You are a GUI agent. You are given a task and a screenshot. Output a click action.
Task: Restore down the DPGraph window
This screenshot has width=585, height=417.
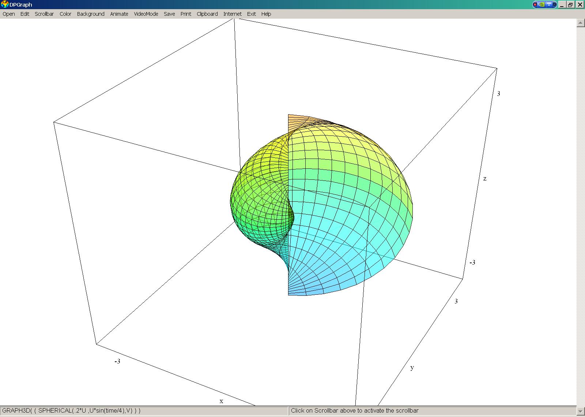point(570,5)
